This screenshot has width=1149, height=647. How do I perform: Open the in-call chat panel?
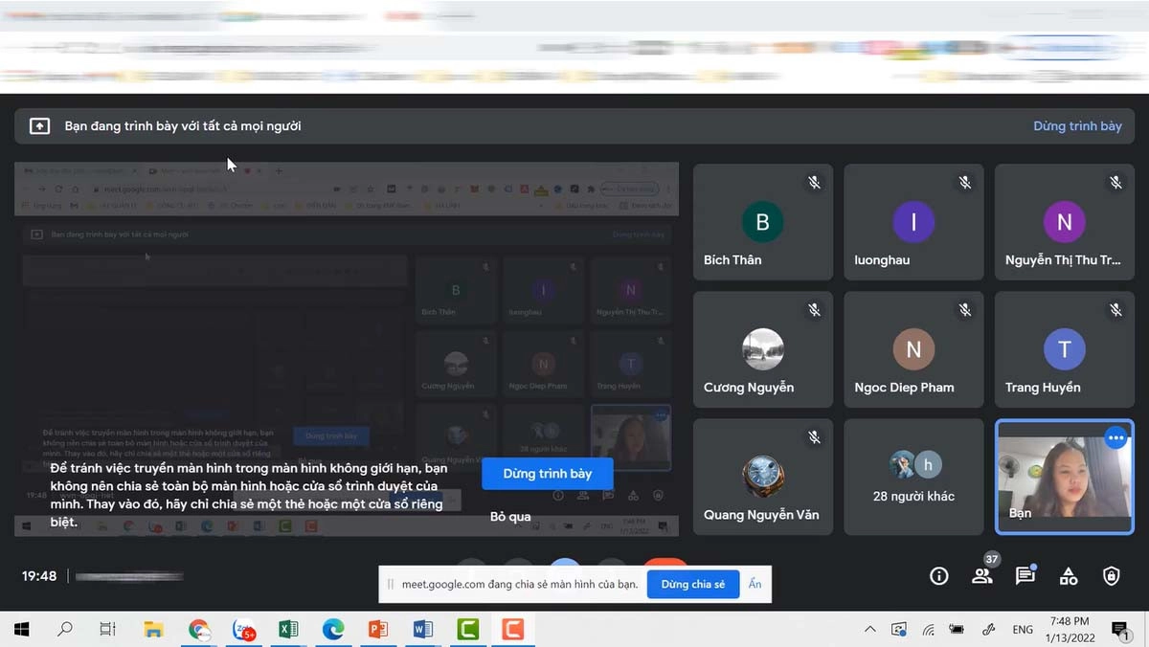click(1025, 575)
